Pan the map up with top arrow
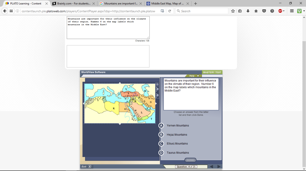This screenshot has width=306, height=171. (120, 83)
